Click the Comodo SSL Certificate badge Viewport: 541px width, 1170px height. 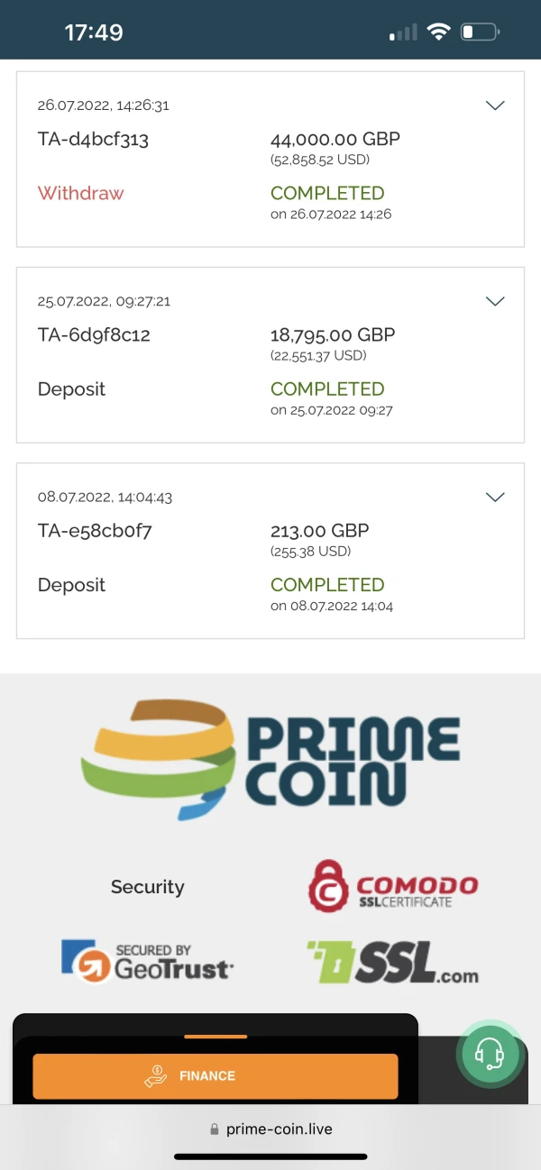pyautogui.click(x=393, y=884)
